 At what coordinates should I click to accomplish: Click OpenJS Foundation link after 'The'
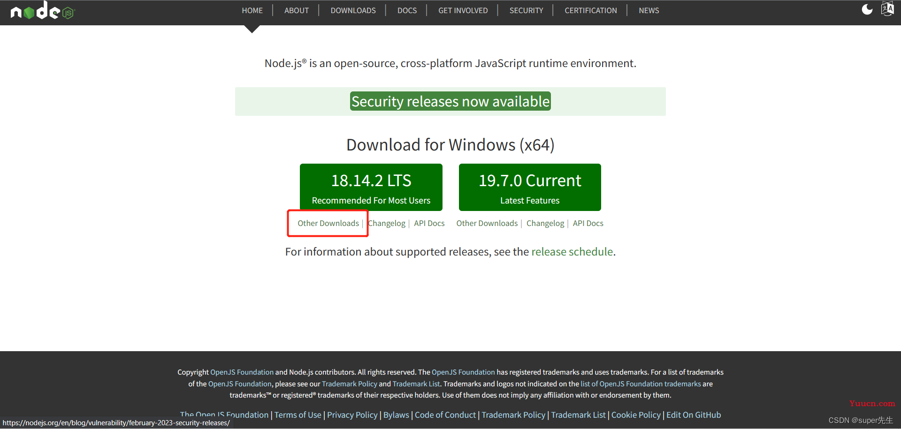(463, 372)
